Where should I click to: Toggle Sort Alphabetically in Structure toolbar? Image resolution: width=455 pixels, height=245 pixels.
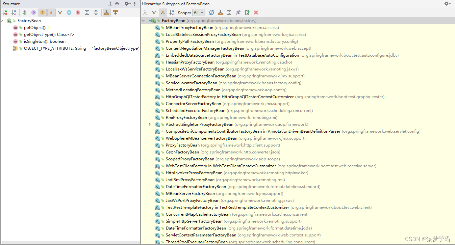click(14, 13)
